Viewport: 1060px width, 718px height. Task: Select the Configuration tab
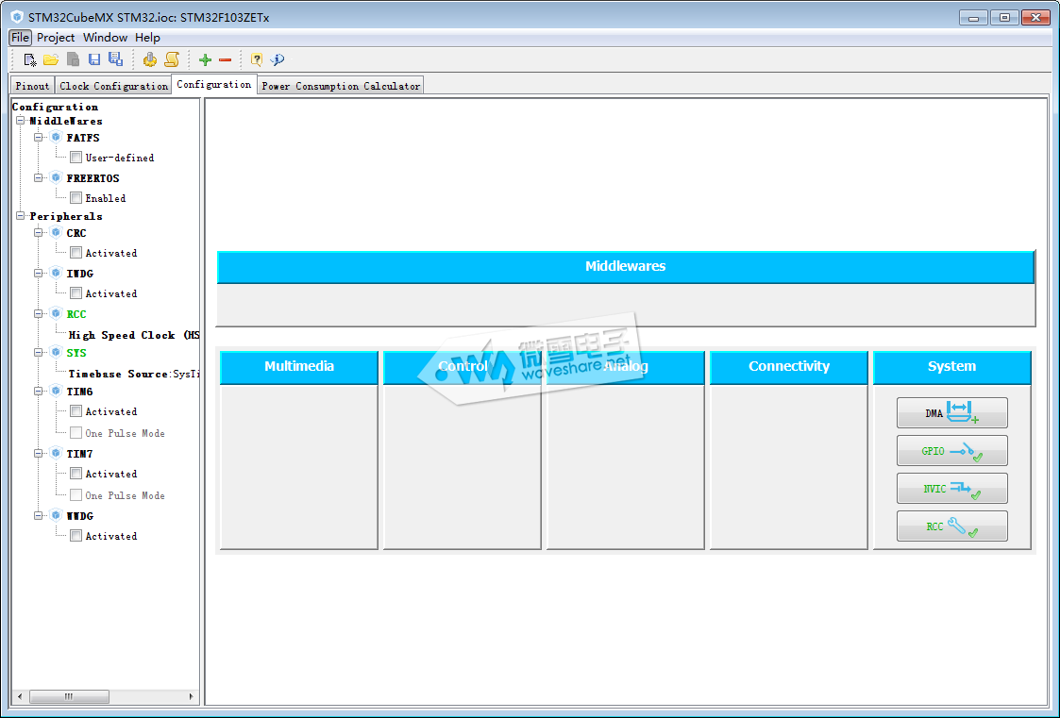click(x=214, y=84)
